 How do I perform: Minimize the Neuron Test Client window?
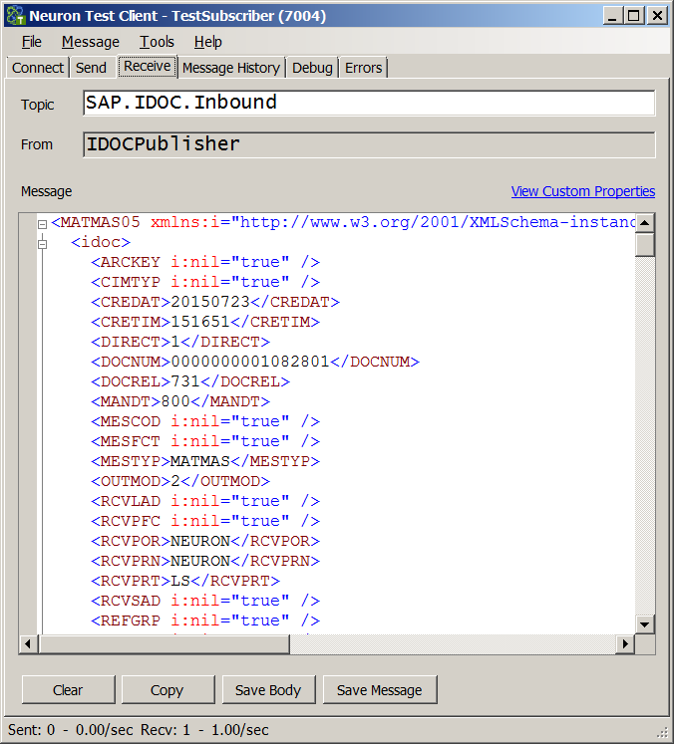tap(613, 16)
